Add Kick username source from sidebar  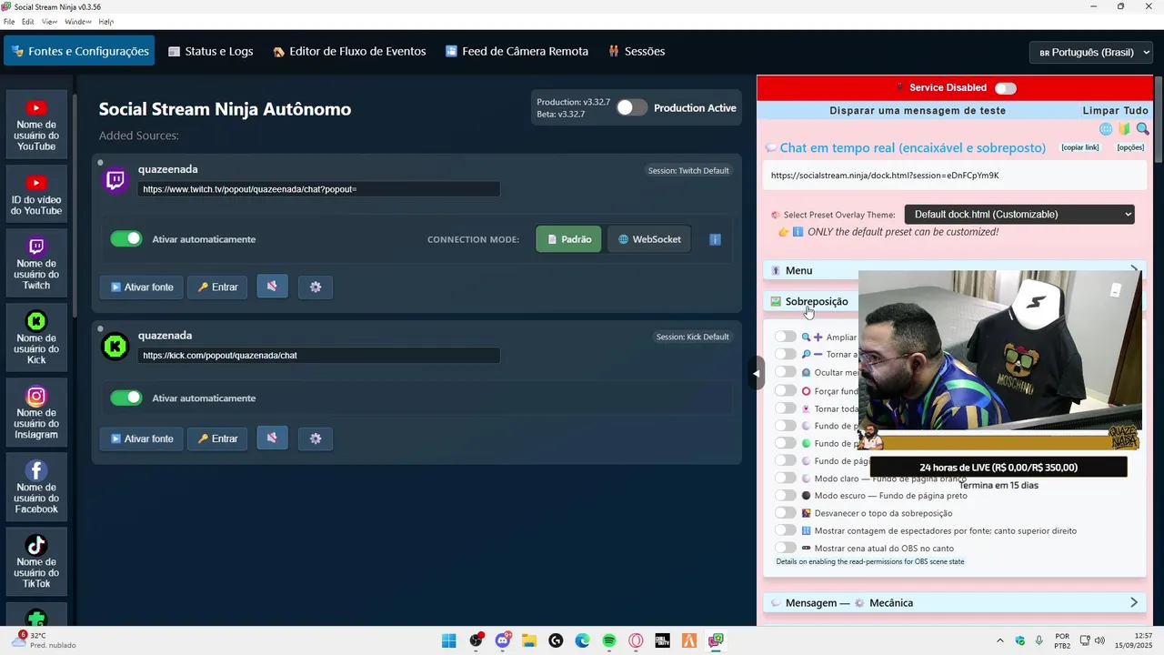(x=36, y=338)
